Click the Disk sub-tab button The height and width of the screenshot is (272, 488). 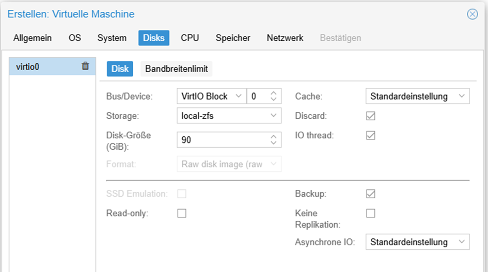[120, 69]
